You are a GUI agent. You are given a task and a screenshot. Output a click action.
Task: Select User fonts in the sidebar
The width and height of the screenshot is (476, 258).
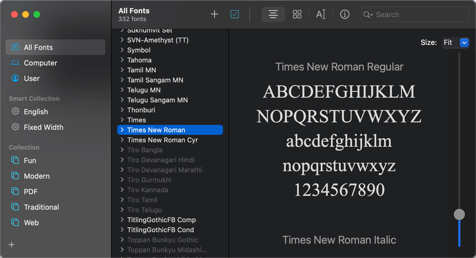56,78
